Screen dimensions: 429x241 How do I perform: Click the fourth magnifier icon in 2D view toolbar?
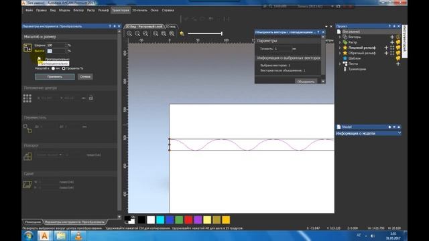click(x=156, y=33)
